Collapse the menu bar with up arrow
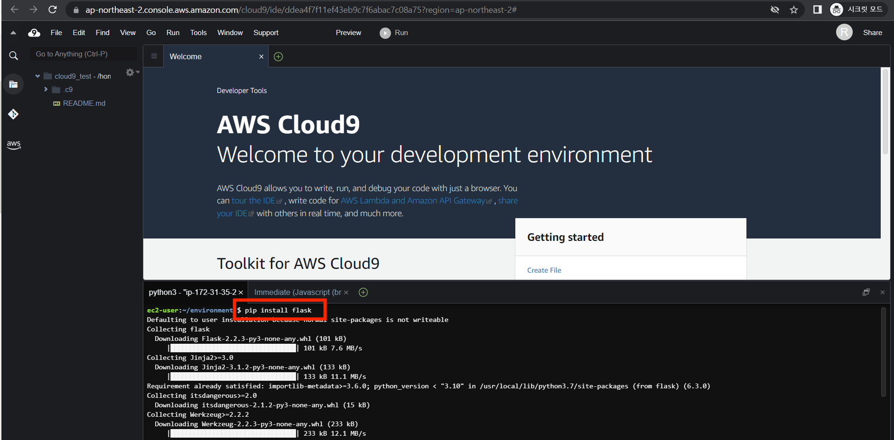Screen dimensions: 894x440 click(13, 33)
